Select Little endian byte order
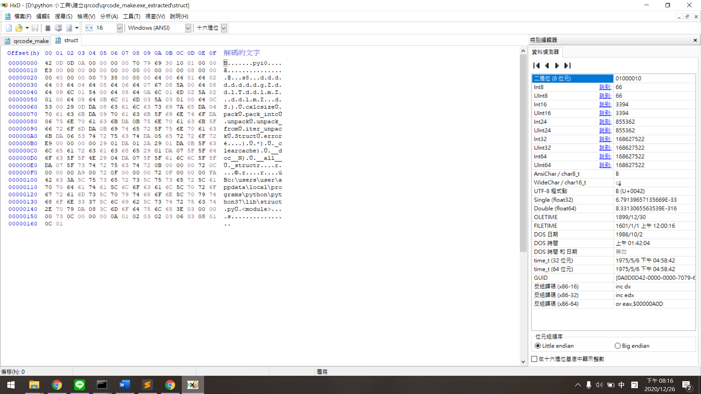Image resolution: width=701 pixels, height=394 pixels. click(538, 346)
